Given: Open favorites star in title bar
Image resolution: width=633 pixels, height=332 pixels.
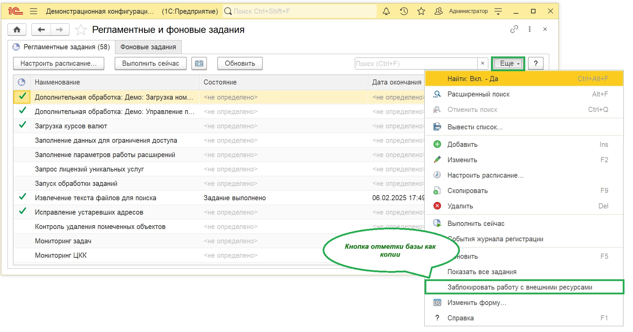Looking at the screenshot, I should click(x=421, y=11).
